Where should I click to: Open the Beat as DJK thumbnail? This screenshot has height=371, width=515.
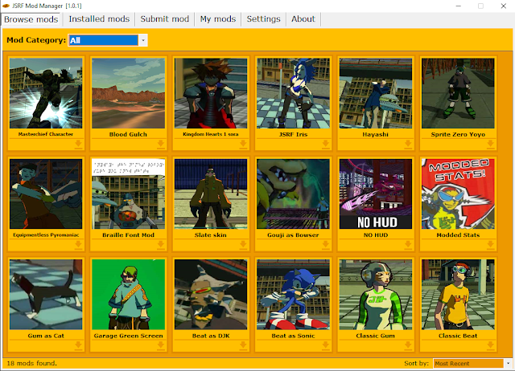point(211,294)
